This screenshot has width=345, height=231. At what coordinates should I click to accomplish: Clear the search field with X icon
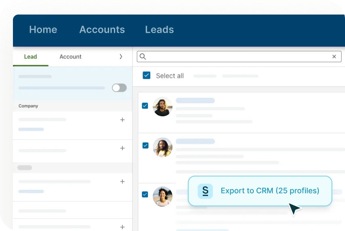(x=334, y=57)
